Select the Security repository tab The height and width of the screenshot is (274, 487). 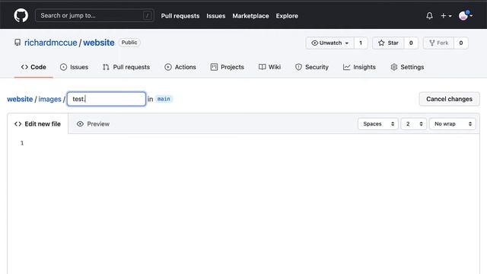point(312,67)
